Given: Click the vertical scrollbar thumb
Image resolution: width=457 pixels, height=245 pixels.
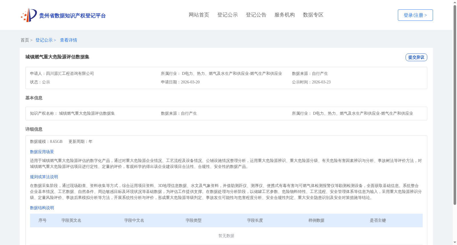Looking at the screenshot, I should [x=455, y=105].
